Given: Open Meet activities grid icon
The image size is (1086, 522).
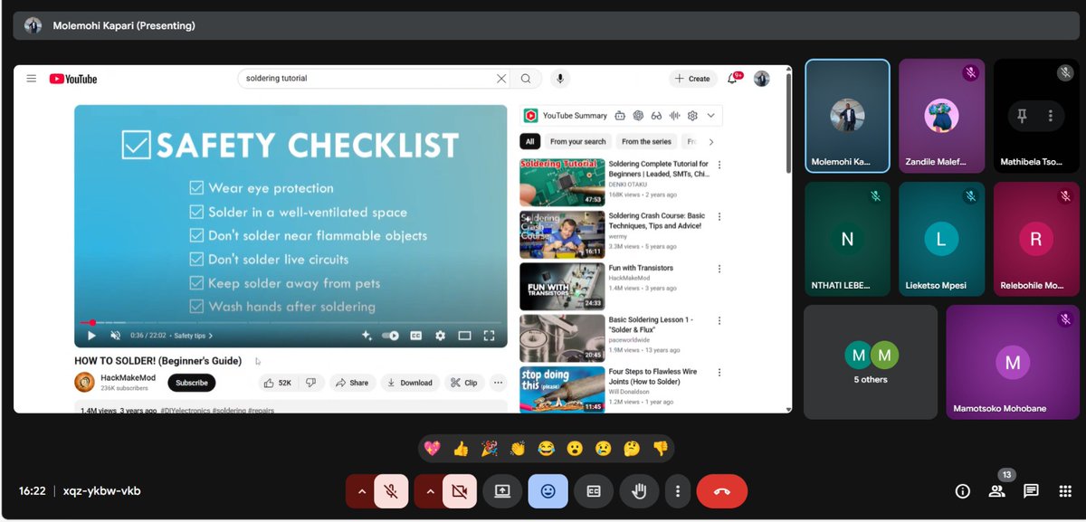Looking at the screenshot, I should [1064, 491].
